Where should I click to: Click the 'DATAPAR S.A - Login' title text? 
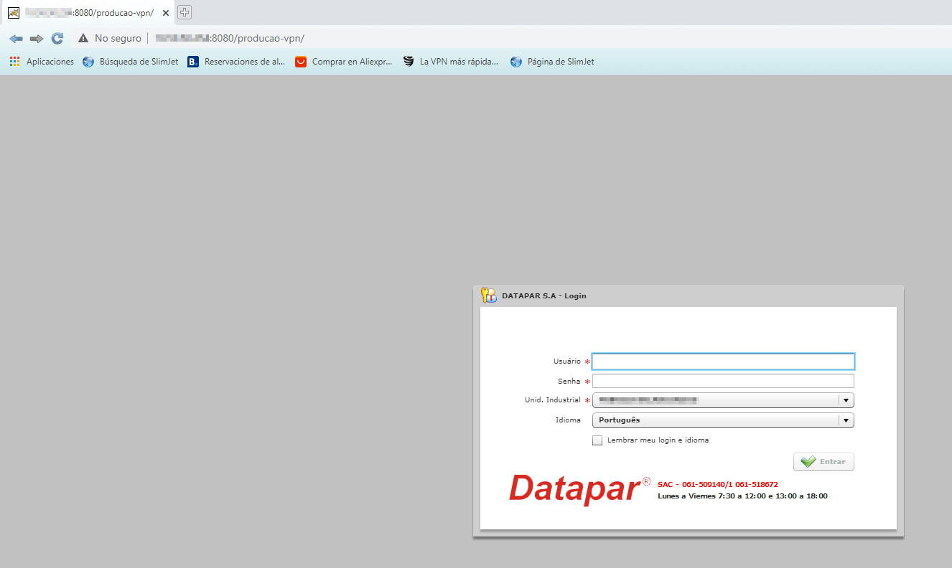pyautogui.click(x=544, y=295)
